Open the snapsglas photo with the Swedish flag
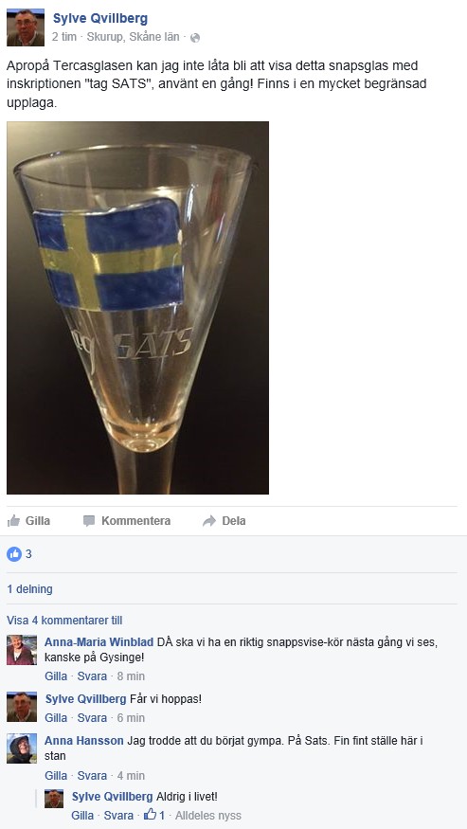Screen dimensions: 467x829 [x=137, y=308]
